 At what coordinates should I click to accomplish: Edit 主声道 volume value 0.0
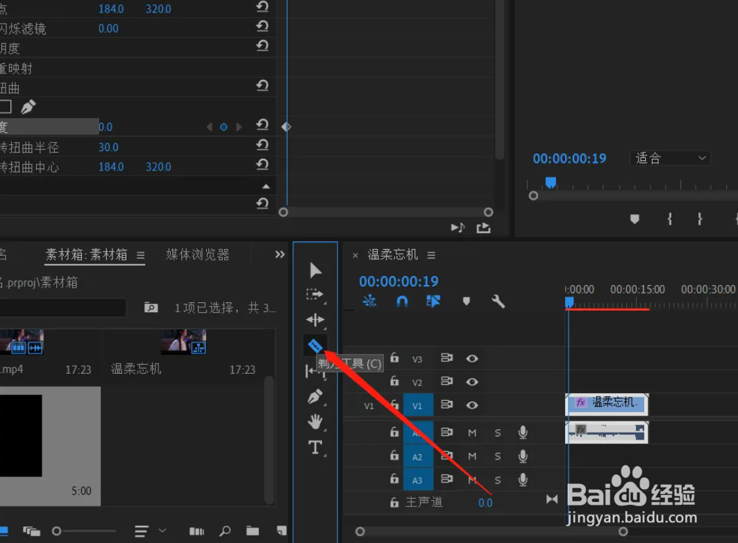click(x=485, y=503)
